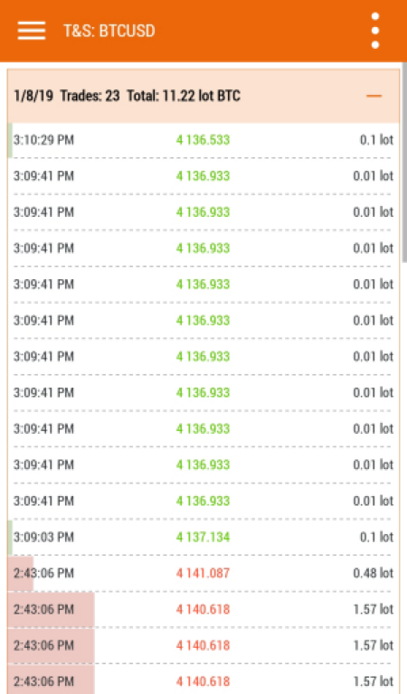407x694 pixels.
Task: Tap the T&S: BTCUSD title
Action: (109, 31)
